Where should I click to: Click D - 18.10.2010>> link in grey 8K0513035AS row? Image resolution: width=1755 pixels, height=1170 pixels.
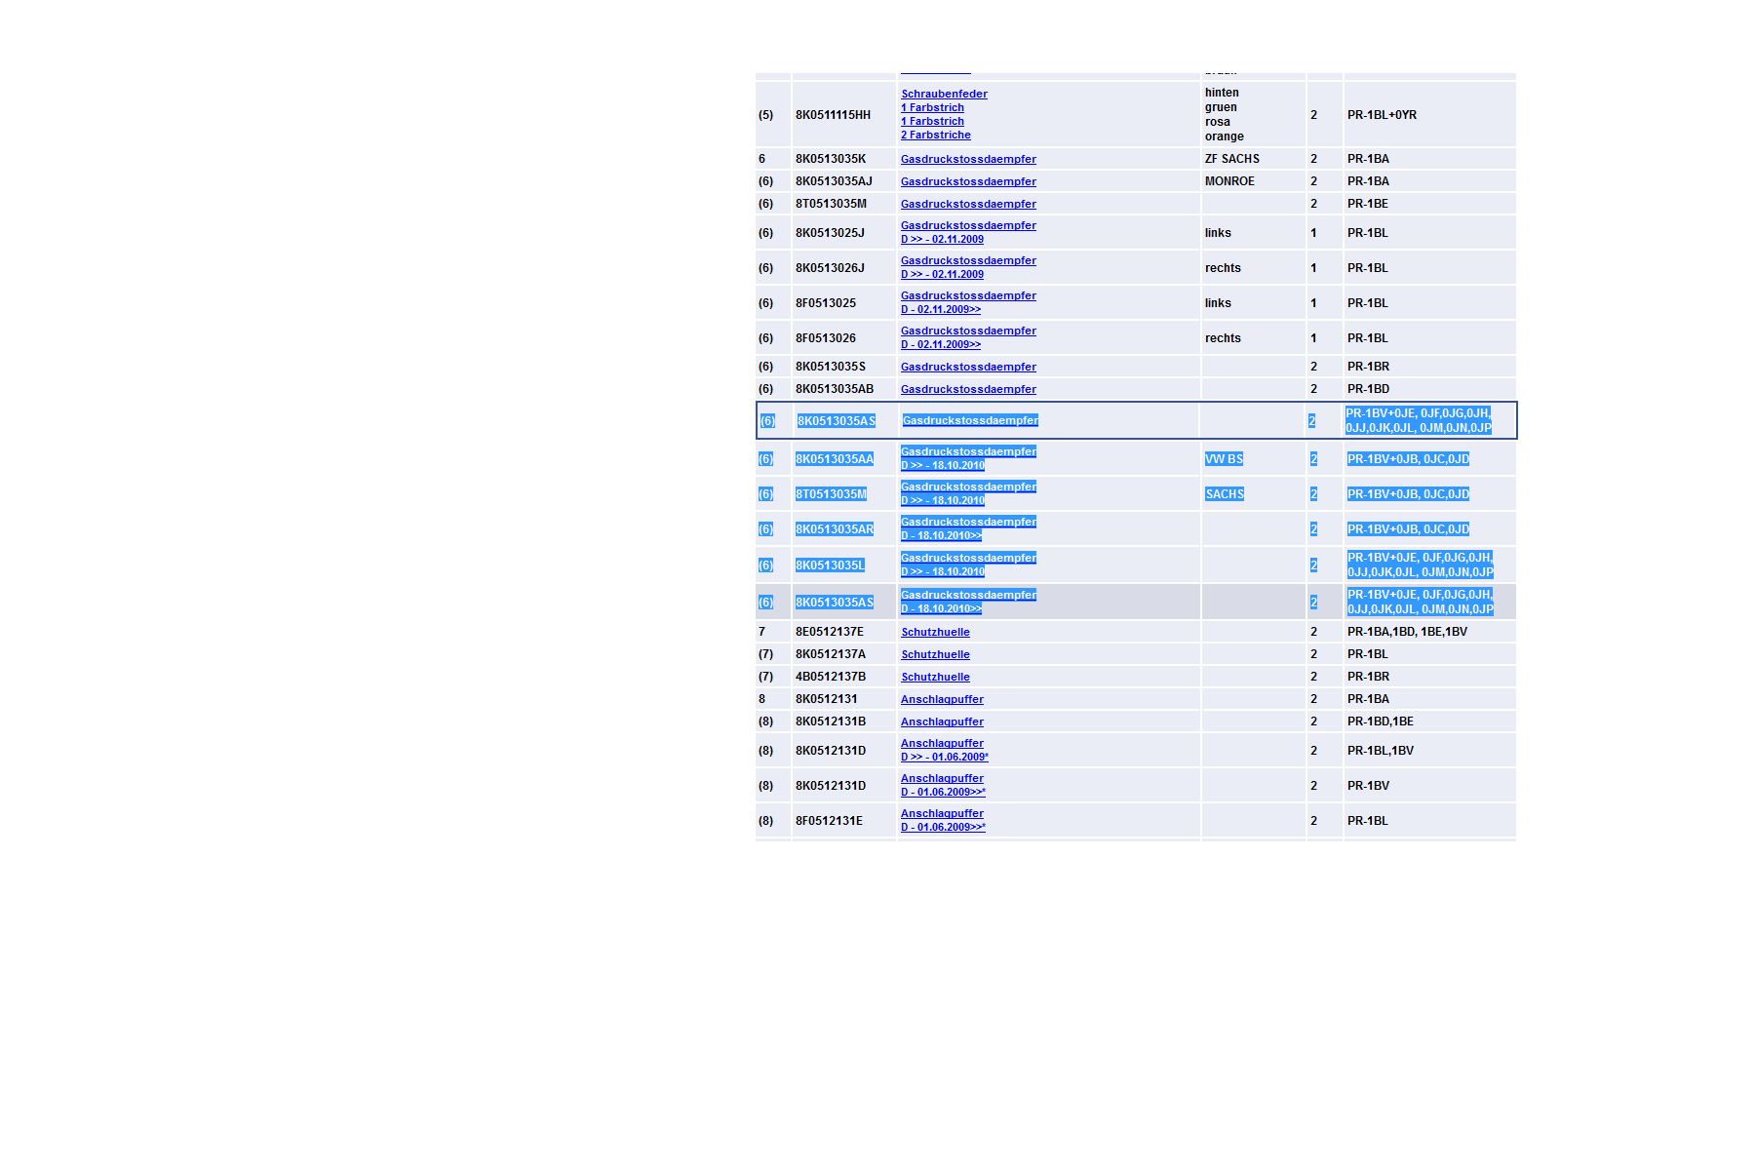click(x=941, y=608)
